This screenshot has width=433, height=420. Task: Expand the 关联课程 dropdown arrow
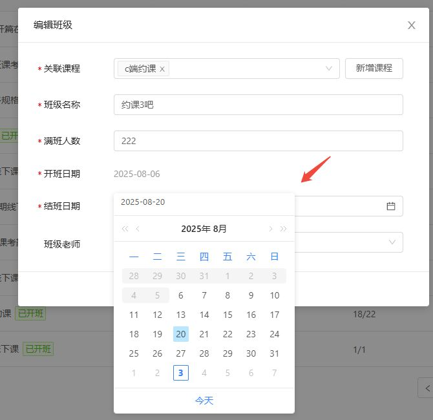329,68
